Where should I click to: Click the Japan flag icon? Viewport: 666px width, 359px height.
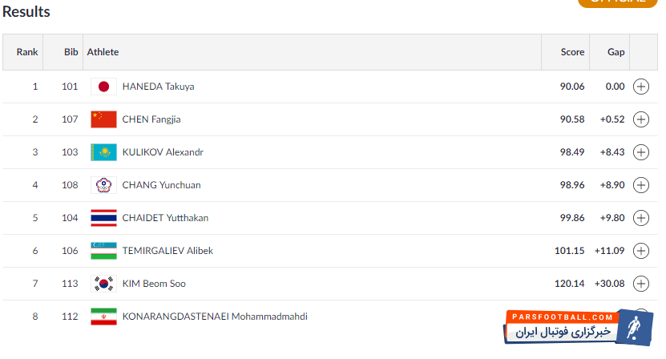click(103, 87)
